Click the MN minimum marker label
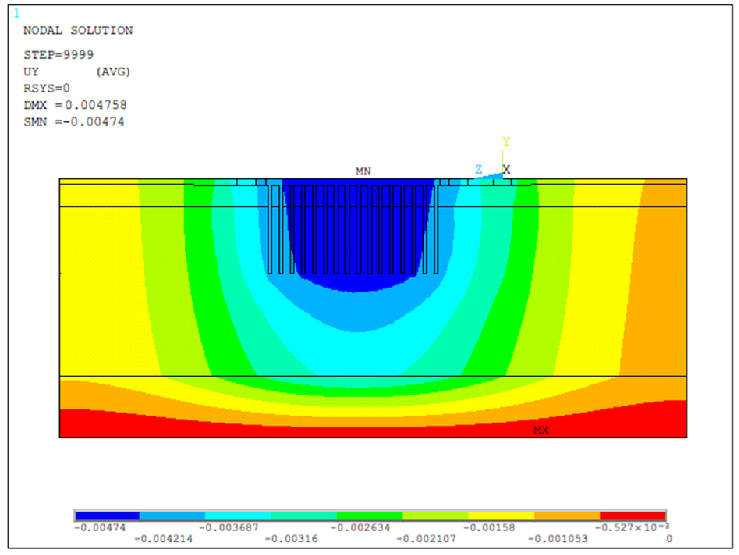This screenshot has height=555, width=739. (363, 171)
